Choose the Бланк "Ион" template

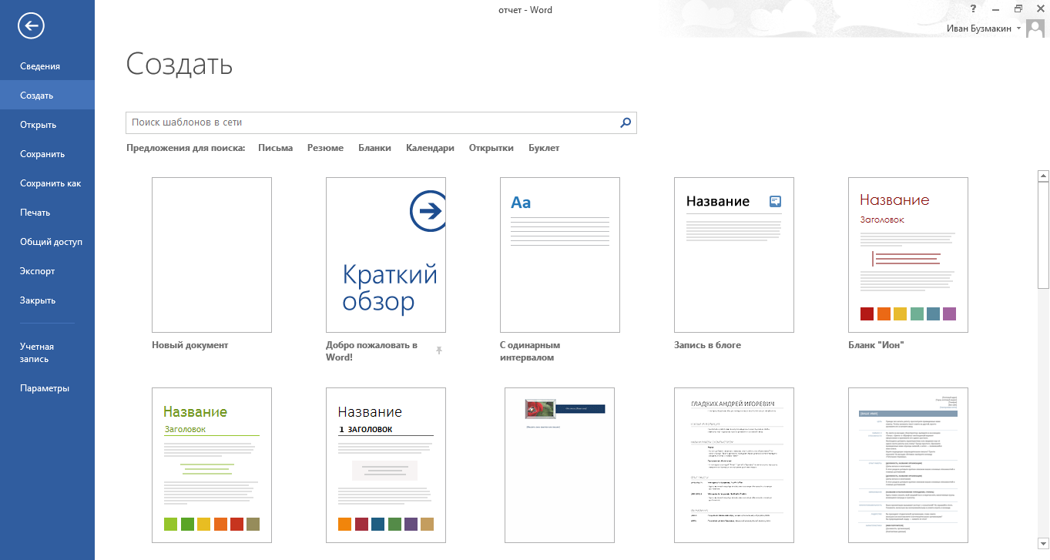[908, 255]
